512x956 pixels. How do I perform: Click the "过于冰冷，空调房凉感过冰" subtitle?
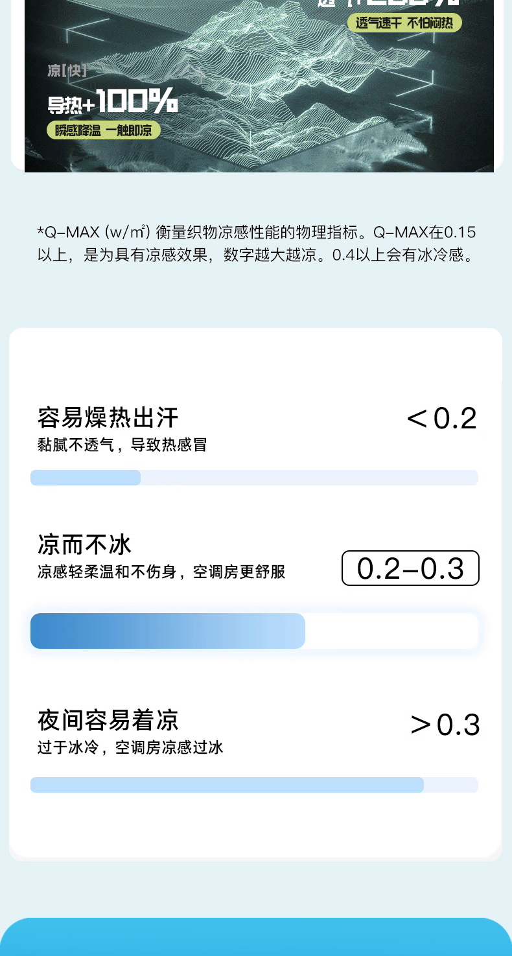(x=130, y=747)
